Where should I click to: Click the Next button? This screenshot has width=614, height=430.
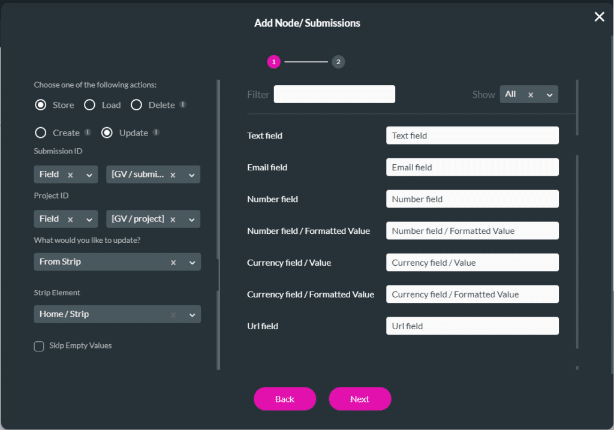pos(360,399)
